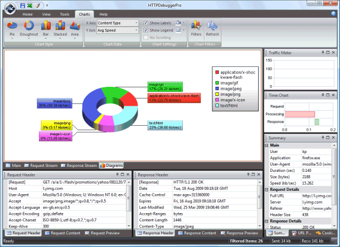This screenshot has height=247, width=340.
Task: Close the Request Header panel
Action: click(128, 174)
